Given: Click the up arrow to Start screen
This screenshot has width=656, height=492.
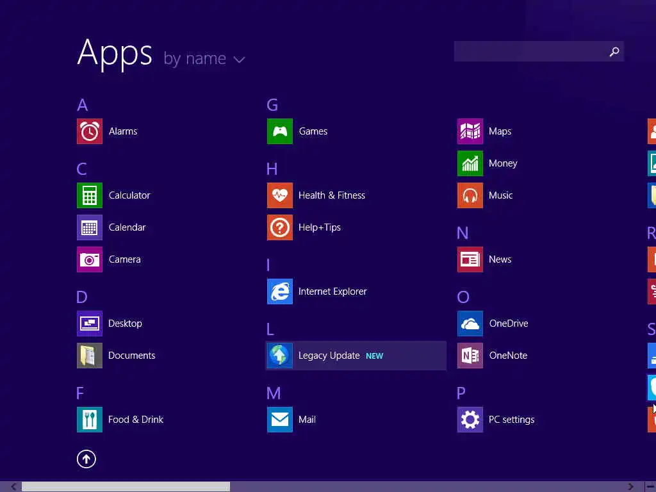Looking at the screenshot, I should click(x=86, y=459).
